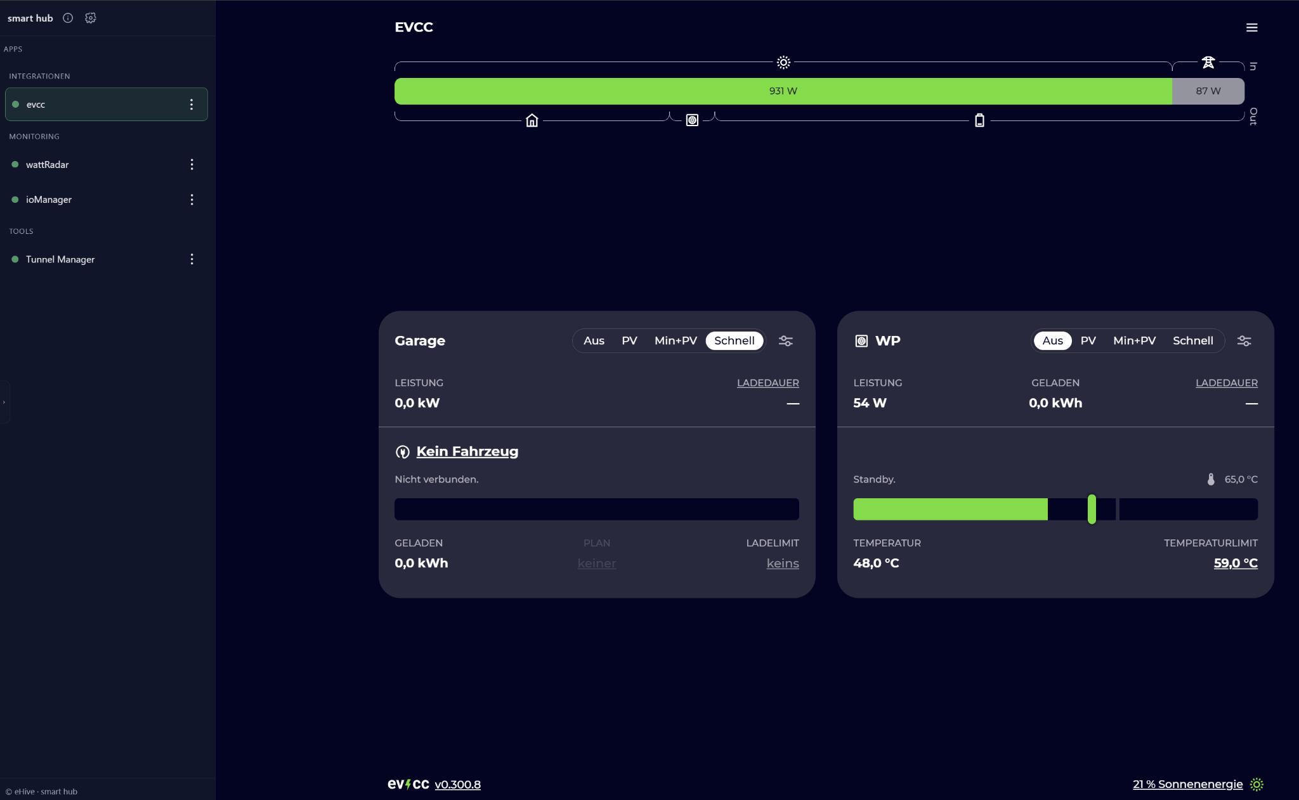Select ioManager under Monitoring
Viewport: 1299px width, 800px height.
pos(49,199)
